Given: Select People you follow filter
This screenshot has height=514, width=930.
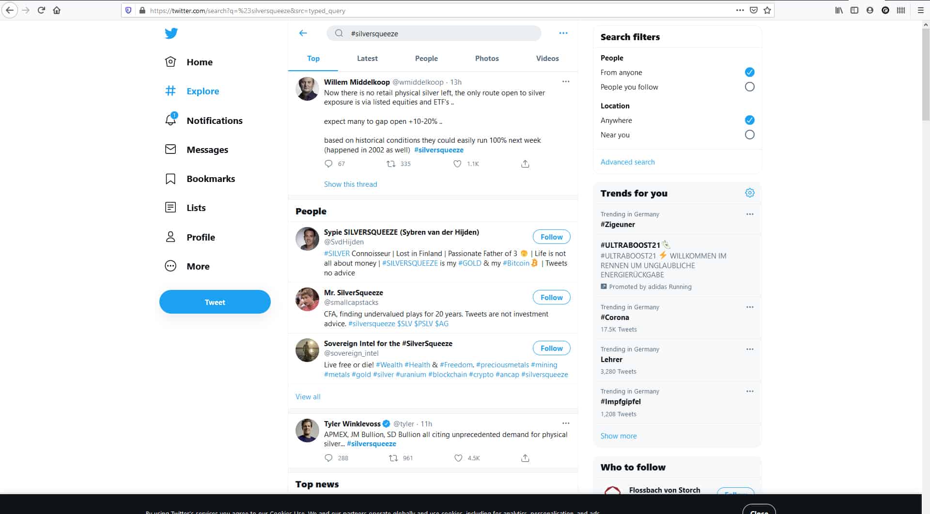Looking at the screenshot, I should [749, 87].
